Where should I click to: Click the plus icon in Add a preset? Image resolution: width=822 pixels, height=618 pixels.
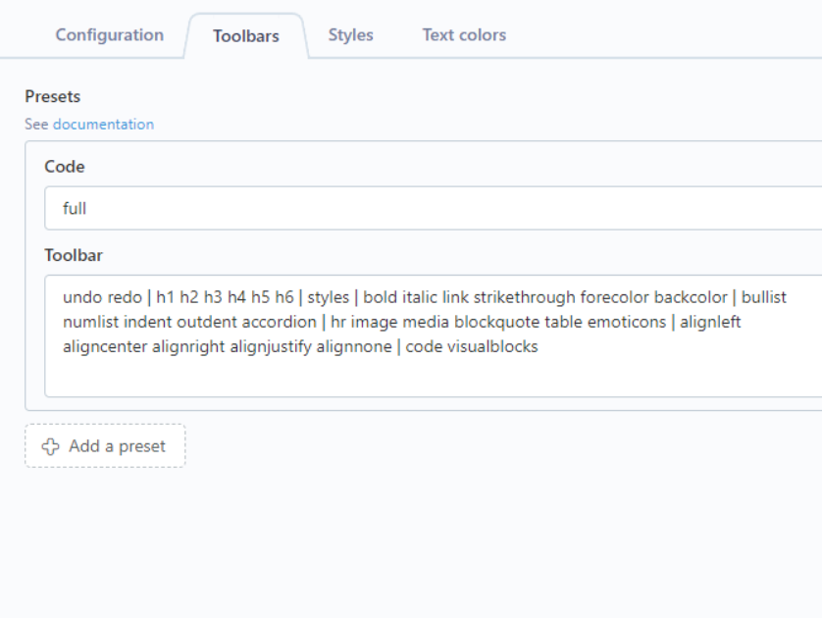50,446
